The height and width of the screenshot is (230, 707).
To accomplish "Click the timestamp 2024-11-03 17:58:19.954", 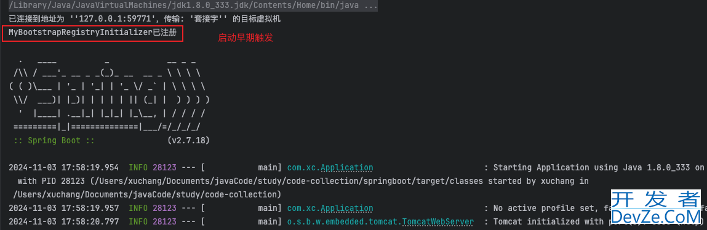I will 63,168.
